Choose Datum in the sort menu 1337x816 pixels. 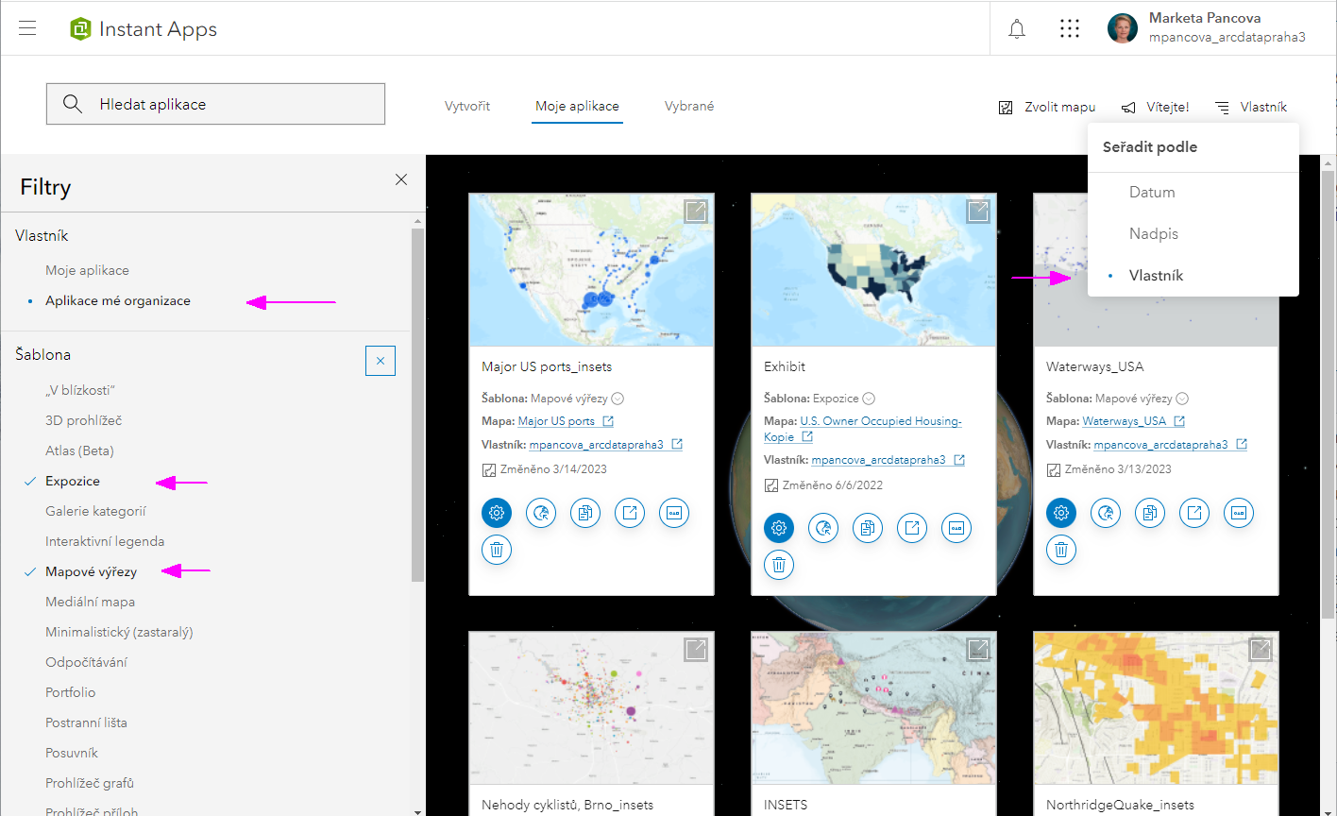tap(1153, 192)
